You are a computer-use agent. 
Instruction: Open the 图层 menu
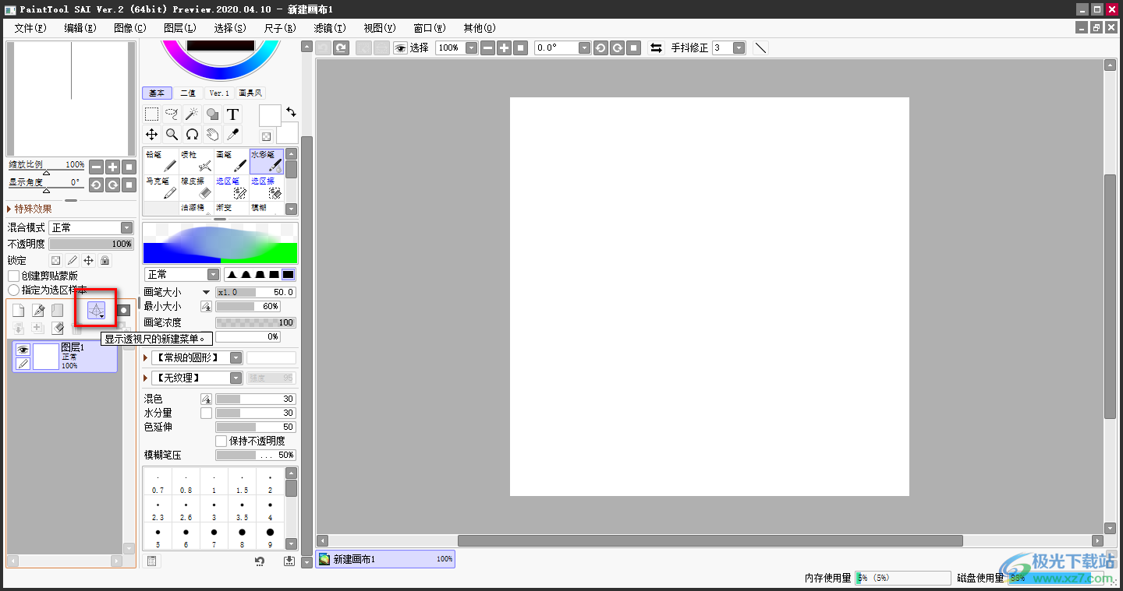click(180, 27)
